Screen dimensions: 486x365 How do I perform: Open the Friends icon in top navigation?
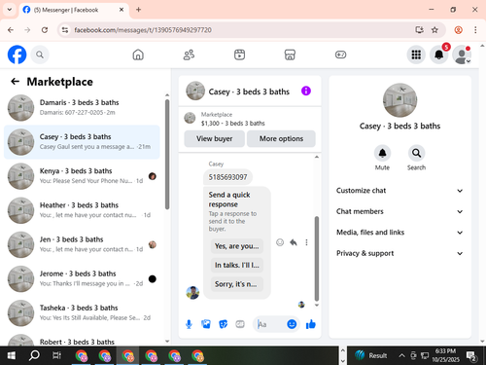pyautogui.click(x=189, y=55)
